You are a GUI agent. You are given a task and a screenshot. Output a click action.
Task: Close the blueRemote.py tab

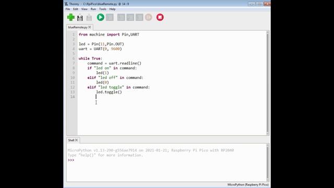pyautogui.click(x=90, y=27)
